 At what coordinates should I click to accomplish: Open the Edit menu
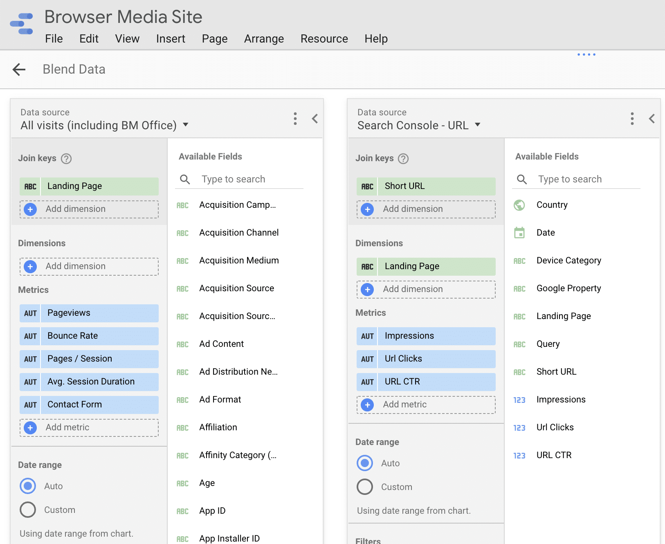pos(89,39)
